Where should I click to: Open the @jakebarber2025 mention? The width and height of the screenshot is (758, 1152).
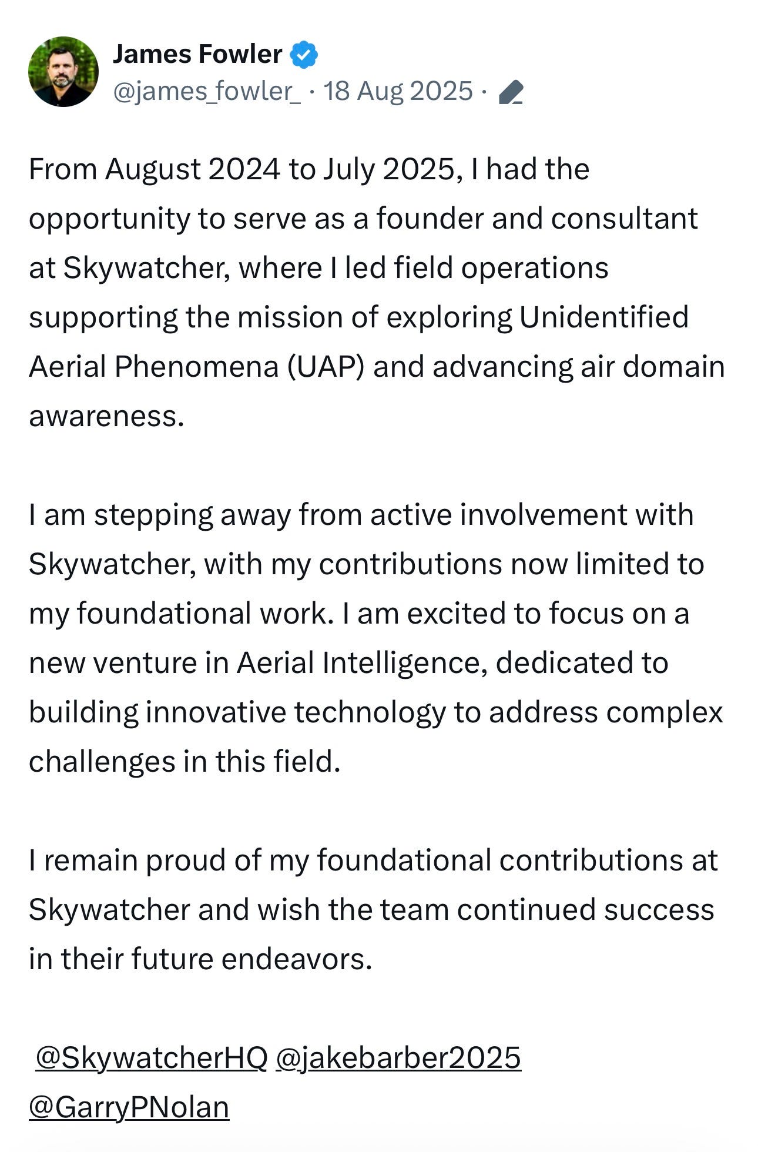click(x=398, y=1058)
